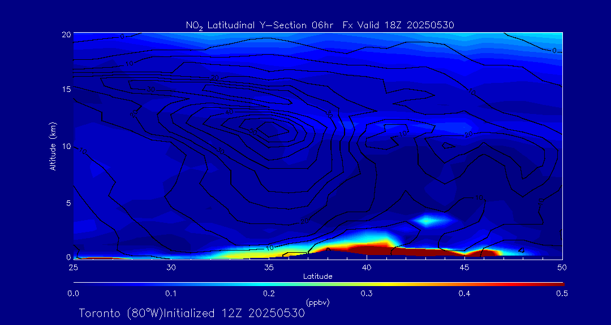Click the color scale label 0.2
This screenshot has width=611, height=325.
269,294
